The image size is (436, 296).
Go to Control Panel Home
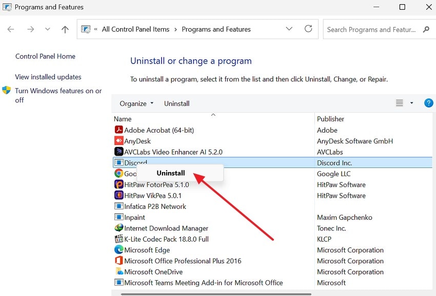pos(45,56)
